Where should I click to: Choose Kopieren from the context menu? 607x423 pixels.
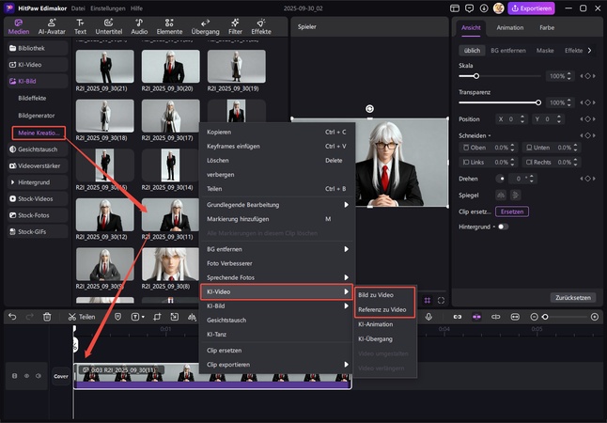pos(277,133)
